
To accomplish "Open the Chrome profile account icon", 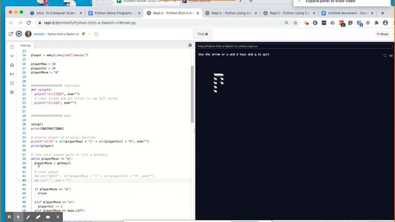I will 385,23.
